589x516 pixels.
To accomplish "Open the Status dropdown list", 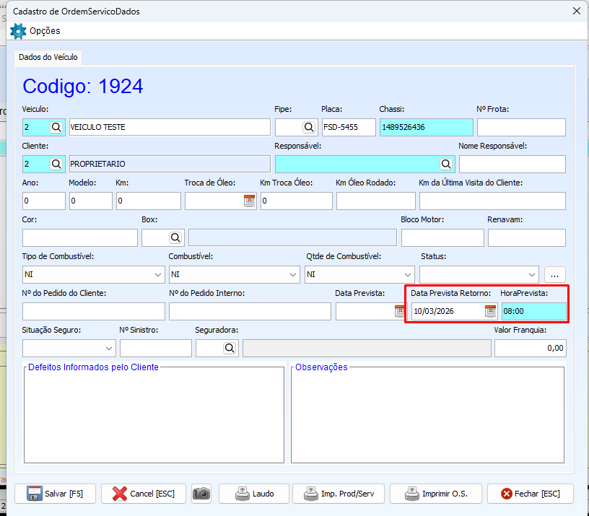I will pyautogui.click(x=532, y=275).
